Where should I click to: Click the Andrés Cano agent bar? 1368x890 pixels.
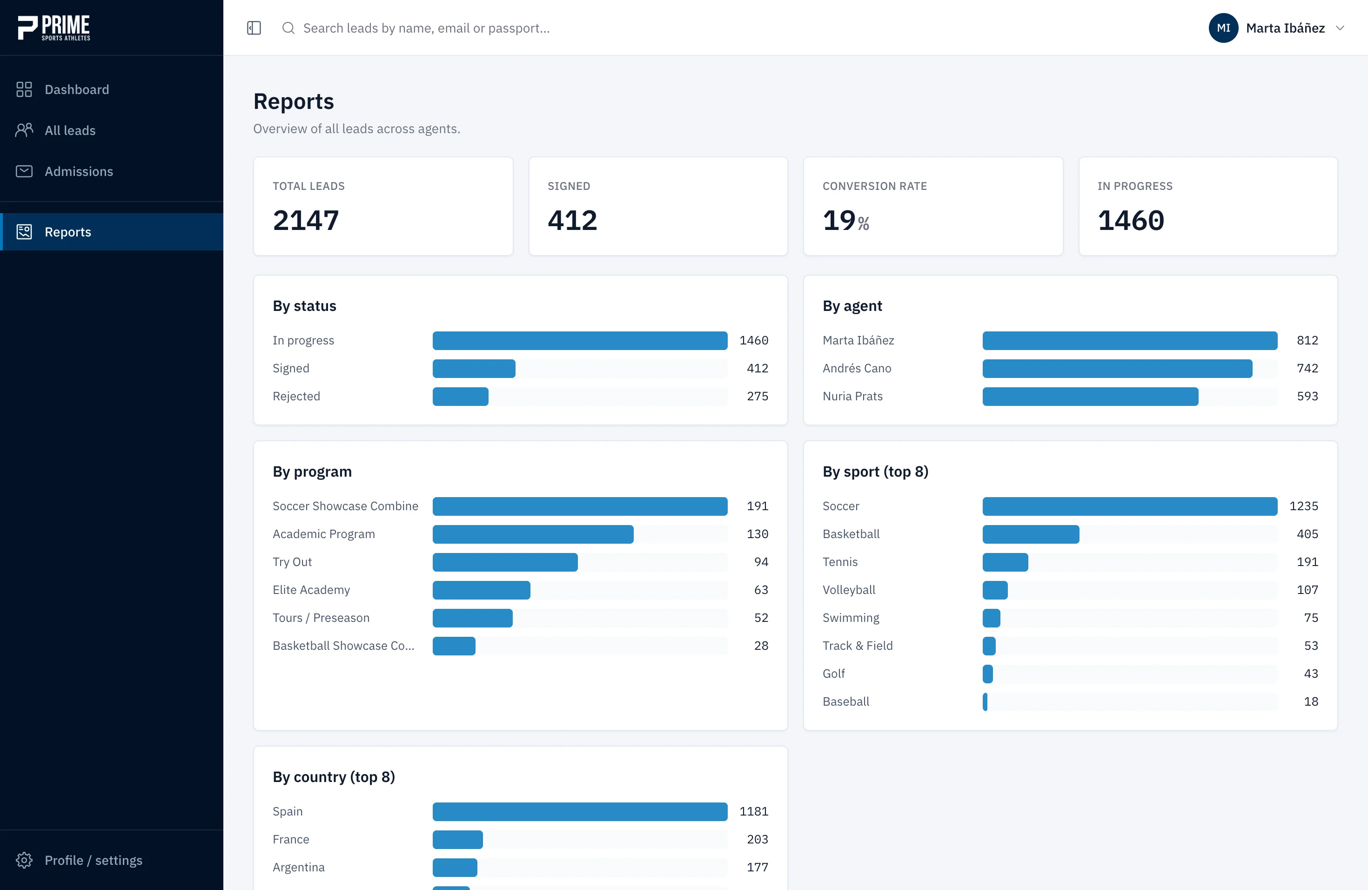click(x=1117, y=369)
